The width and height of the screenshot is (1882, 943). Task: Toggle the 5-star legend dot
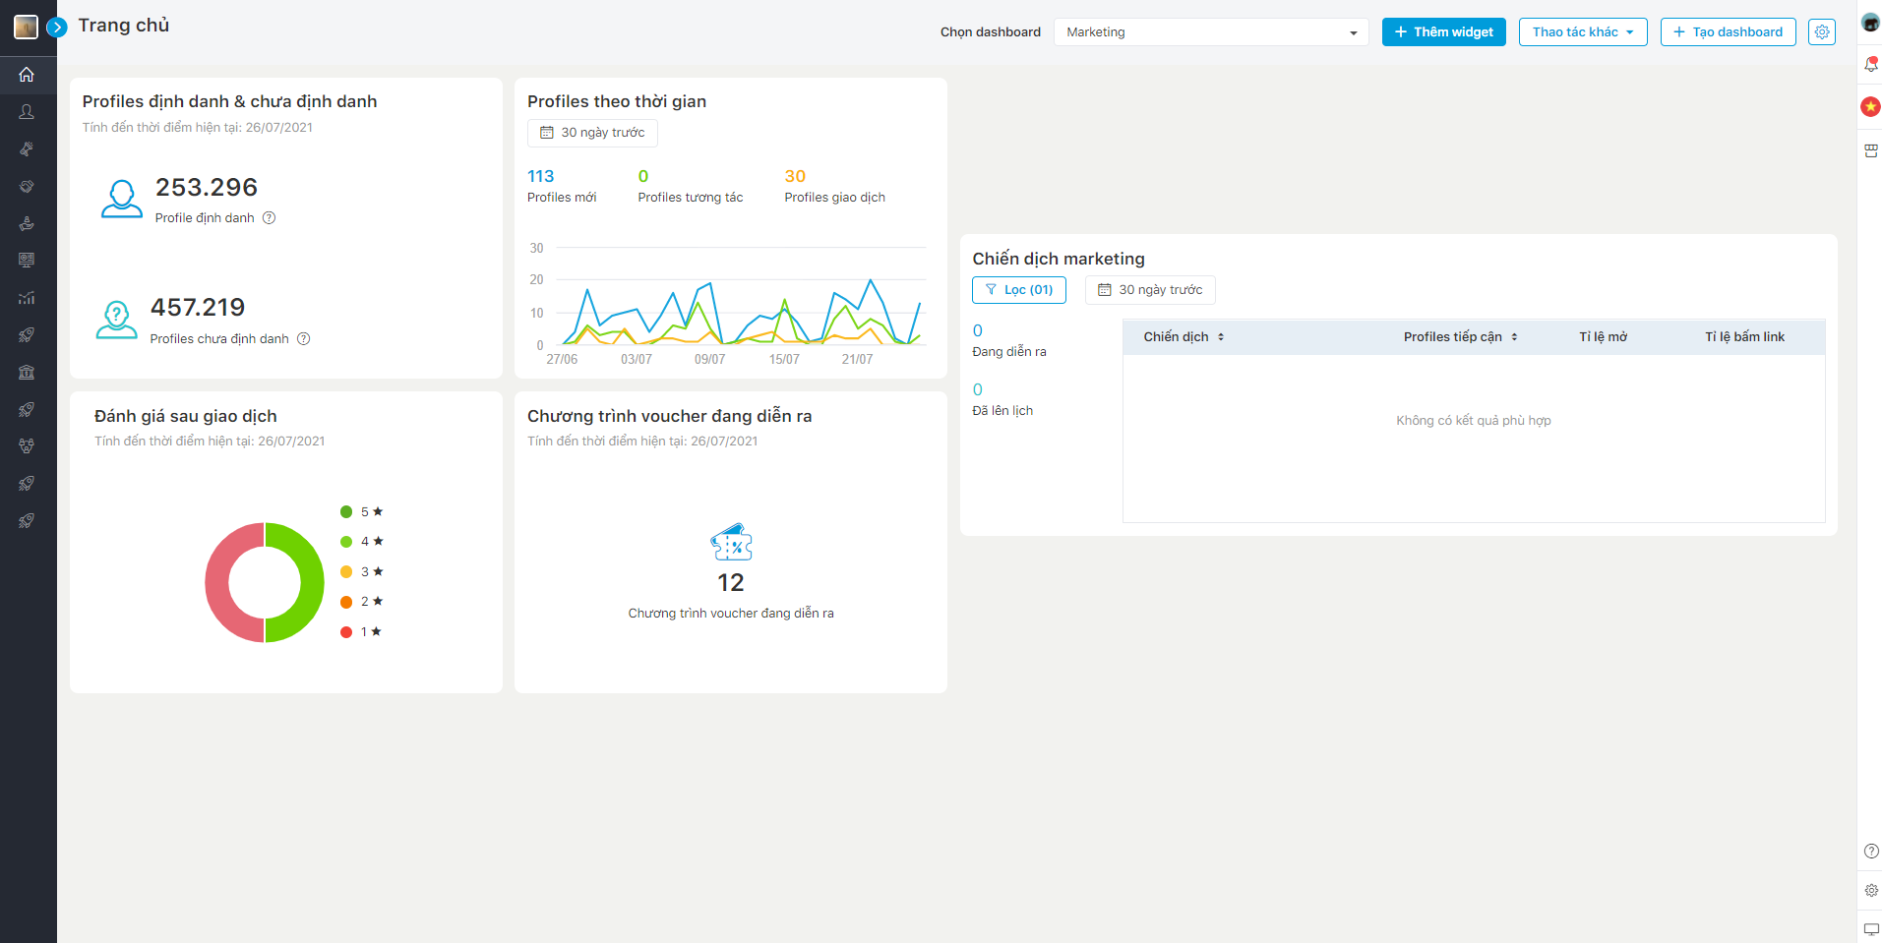[x=346, y=512]
